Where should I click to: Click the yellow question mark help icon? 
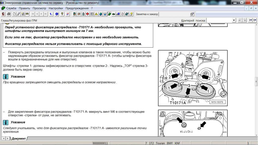(x=62, y=14)
